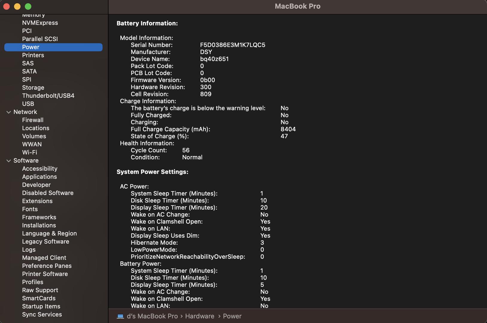Viewport: 487px width, 323px height.
Task: Click AC Power Display Sleep Timer value 20
Action: 264,208
